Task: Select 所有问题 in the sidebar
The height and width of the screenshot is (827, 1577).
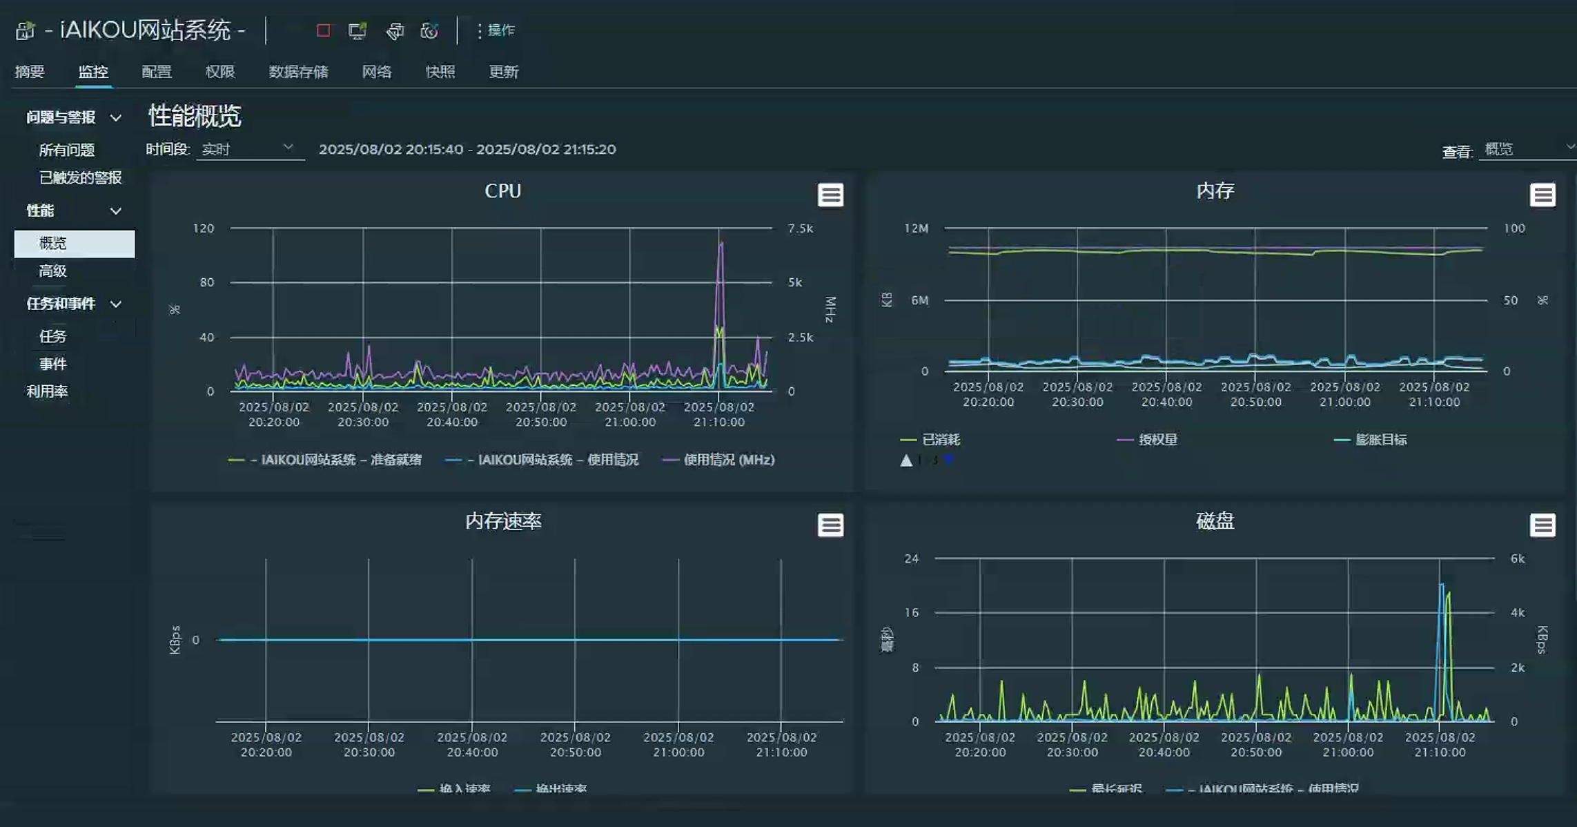Action: tap(67, 150)
